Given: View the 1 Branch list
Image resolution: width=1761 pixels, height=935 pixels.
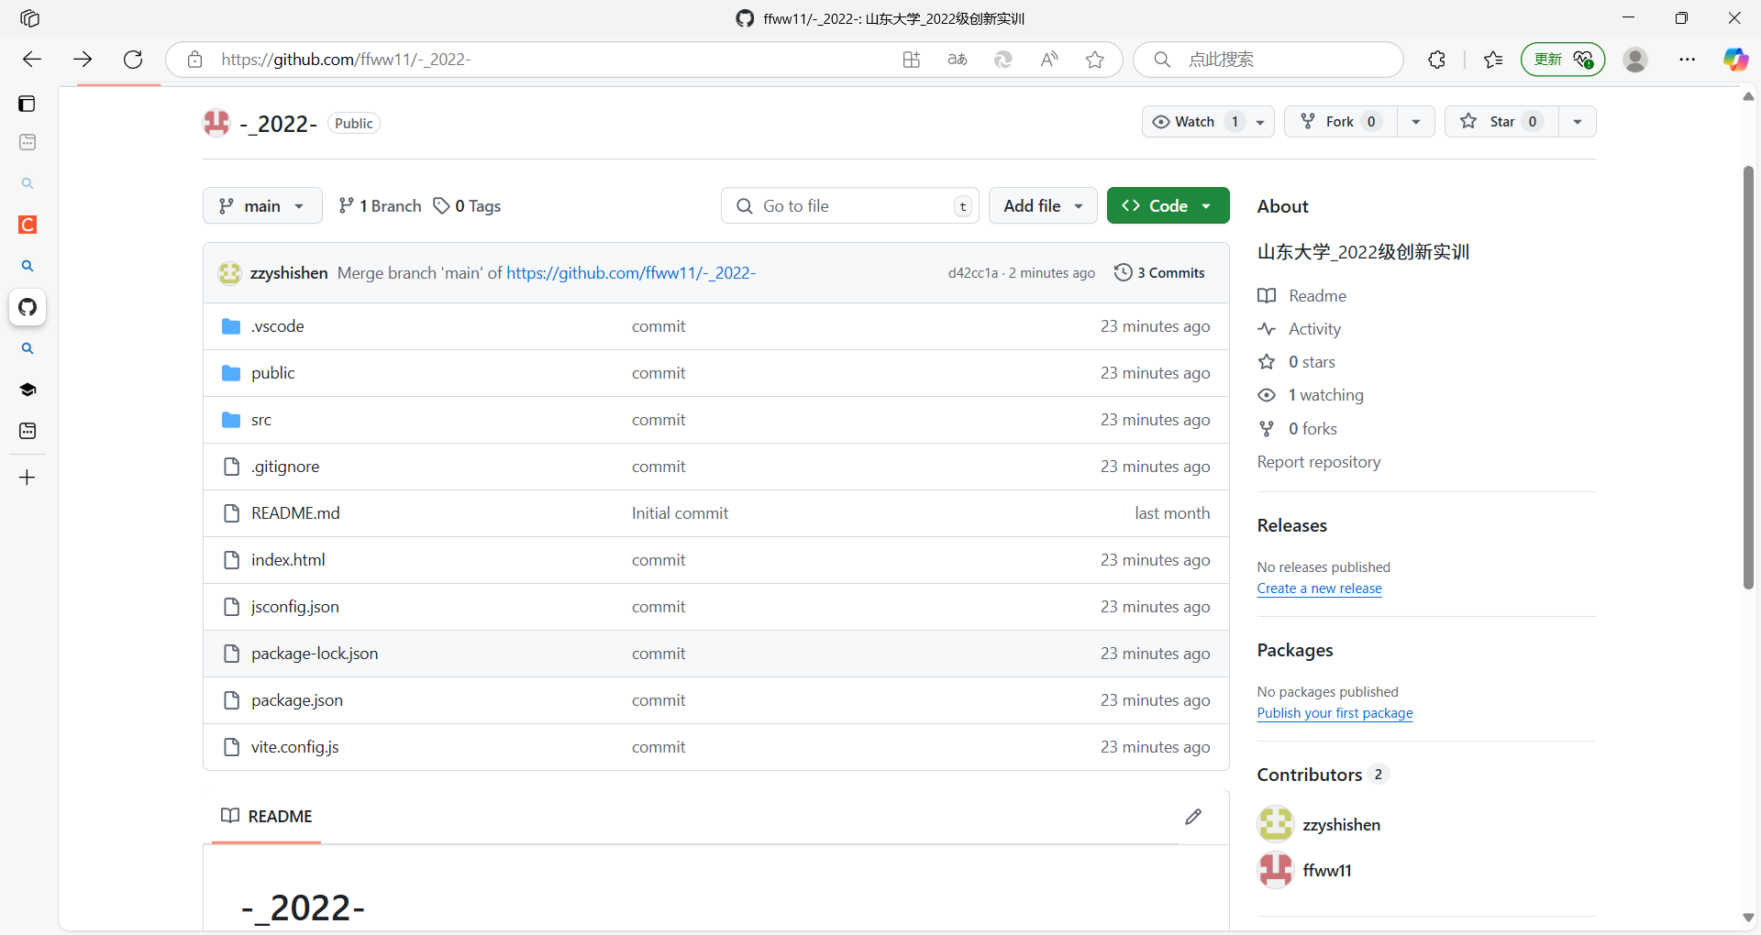Looking at the screenshot, I should (x=380, y=205).
